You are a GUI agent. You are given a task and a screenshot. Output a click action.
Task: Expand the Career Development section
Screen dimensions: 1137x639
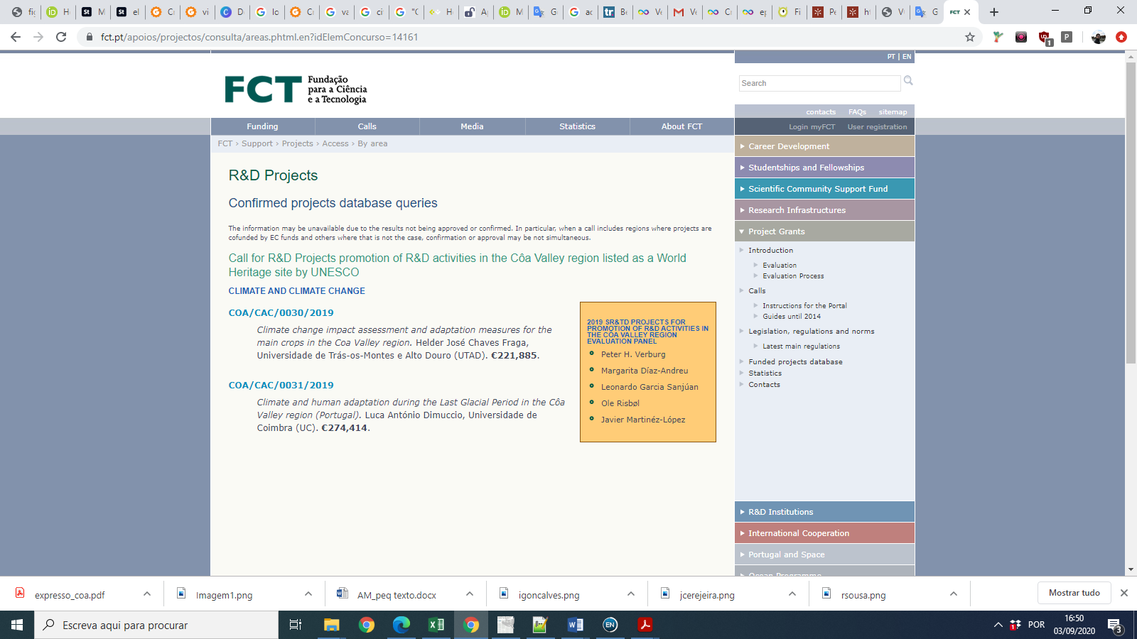click(788, 146)
